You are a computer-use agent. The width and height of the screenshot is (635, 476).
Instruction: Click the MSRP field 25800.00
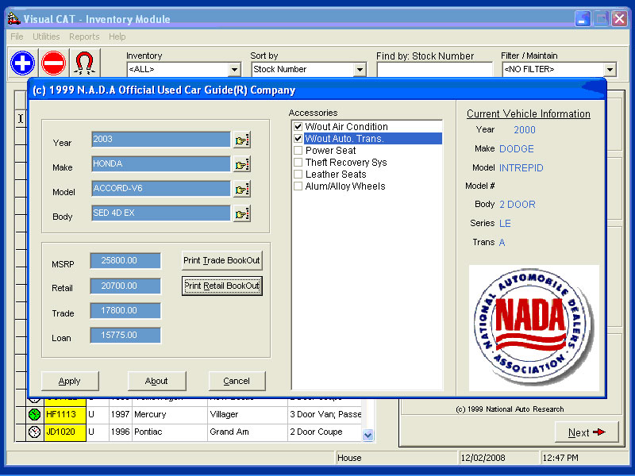[125, 261]
